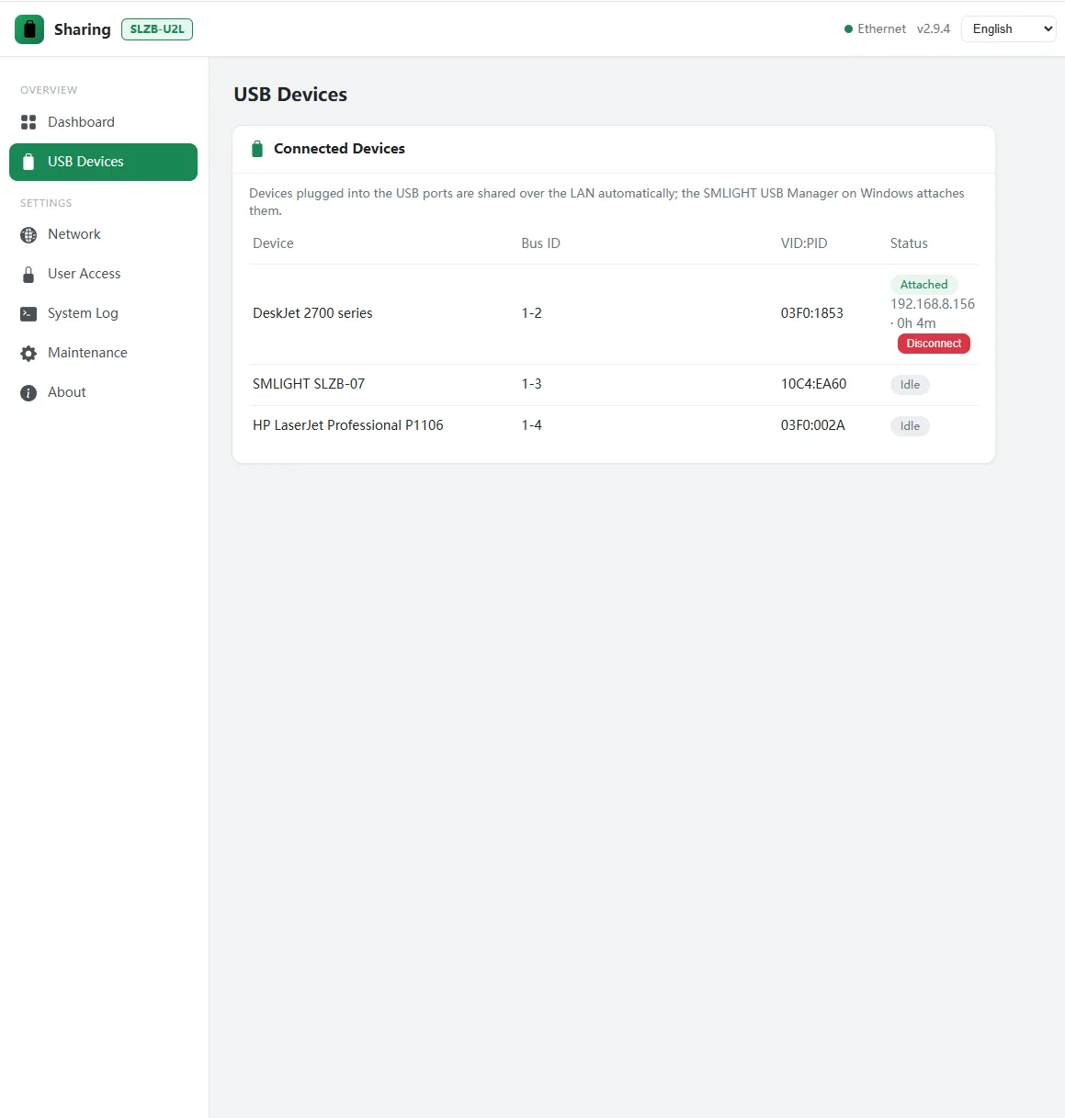Image resolution: width=1065 pixels, height=1118 pixels.
Task: Click the Idle badge for SMLIGHT SLZB-07
Action: (x=910, y=385)
